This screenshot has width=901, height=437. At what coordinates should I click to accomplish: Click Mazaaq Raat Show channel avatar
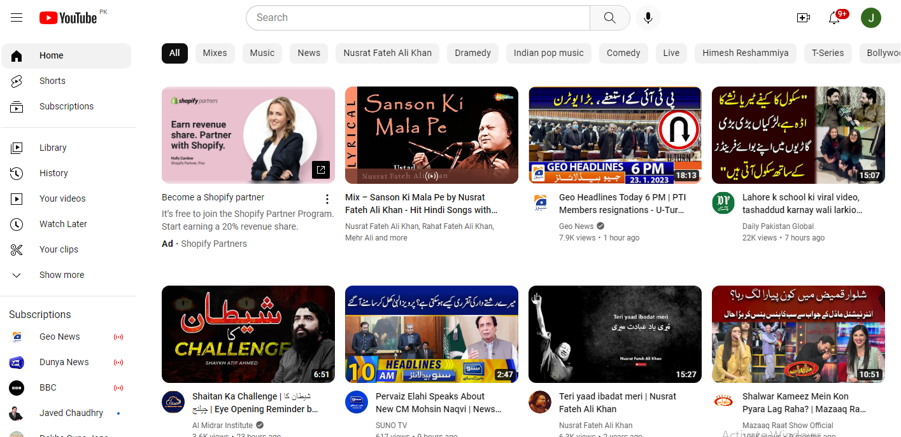tap(723, 402)
